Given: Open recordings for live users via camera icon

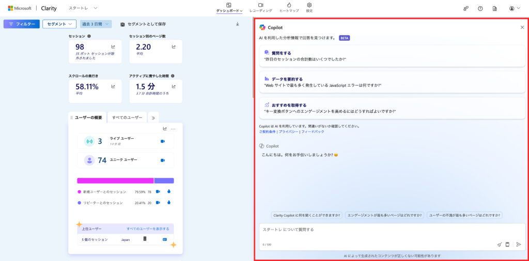Looking at the screenshot, I should point(162,141).
